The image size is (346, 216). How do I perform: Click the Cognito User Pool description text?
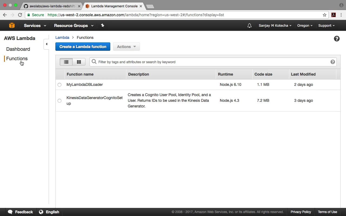tap(169, 100)
